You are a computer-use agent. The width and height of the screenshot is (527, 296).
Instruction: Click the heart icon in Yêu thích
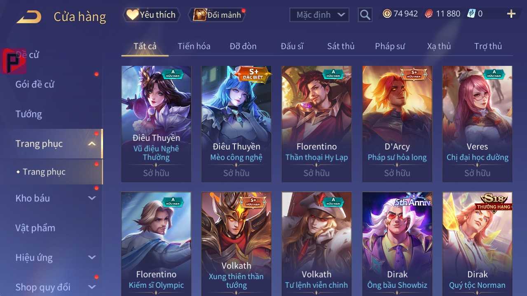tap(132, 14)
